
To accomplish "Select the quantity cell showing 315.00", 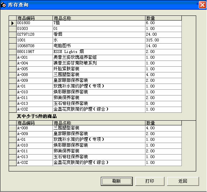I will 163,40.
